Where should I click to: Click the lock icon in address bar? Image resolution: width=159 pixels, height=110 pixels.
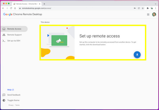[20, 8]
